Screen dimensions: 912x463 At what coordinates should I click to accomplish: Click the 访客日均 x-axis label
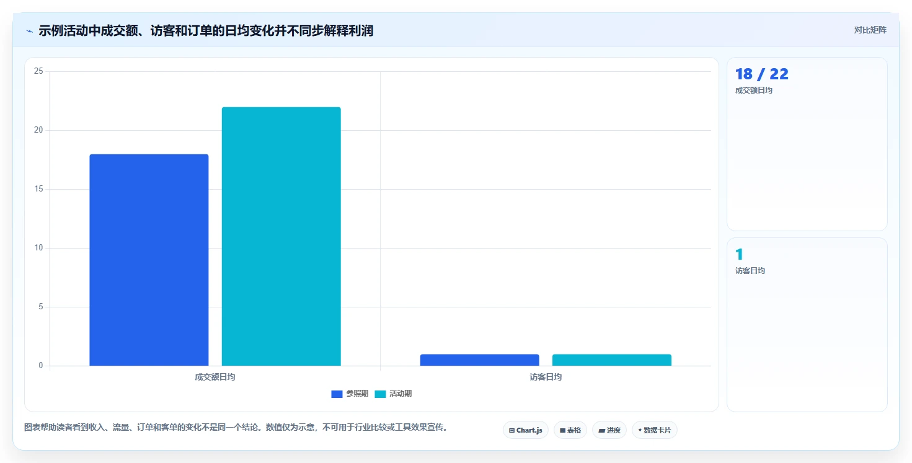coord(546,377)
